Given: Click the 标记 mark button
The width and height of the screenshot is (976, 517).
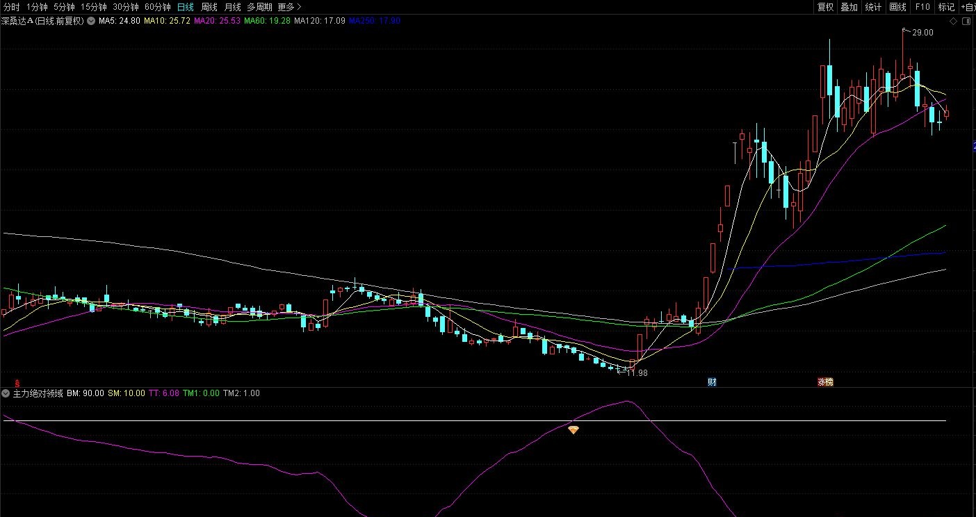Looking at the screenshot, I should [946, 7].
